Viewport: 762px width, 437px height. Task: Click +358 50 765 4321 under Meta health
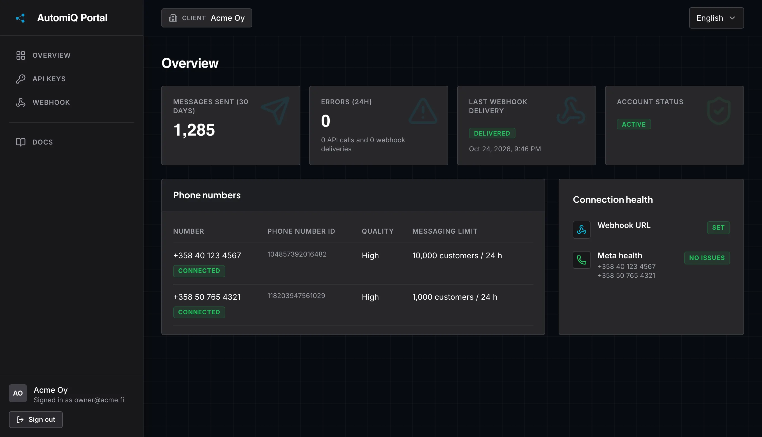coord(626,276)
